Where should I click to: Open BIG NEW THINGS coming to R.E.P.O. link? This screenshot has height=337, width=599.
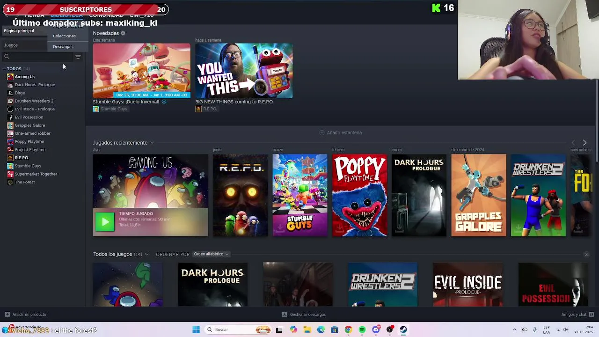click(x=234, y=102)
